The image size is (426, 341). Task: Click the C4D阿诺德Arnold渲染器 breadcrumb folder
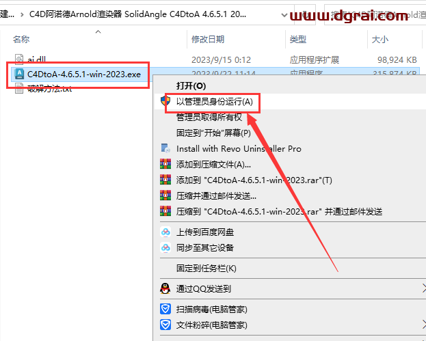pos(137,14)
